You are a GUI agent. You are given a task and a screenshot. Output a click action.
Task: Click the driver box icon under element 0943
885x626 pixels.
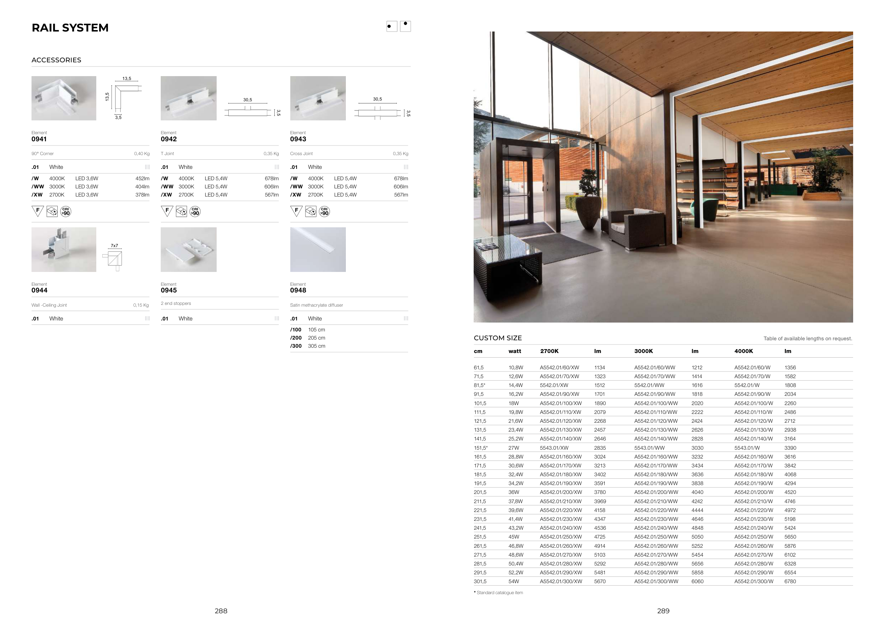pos(311,211)
